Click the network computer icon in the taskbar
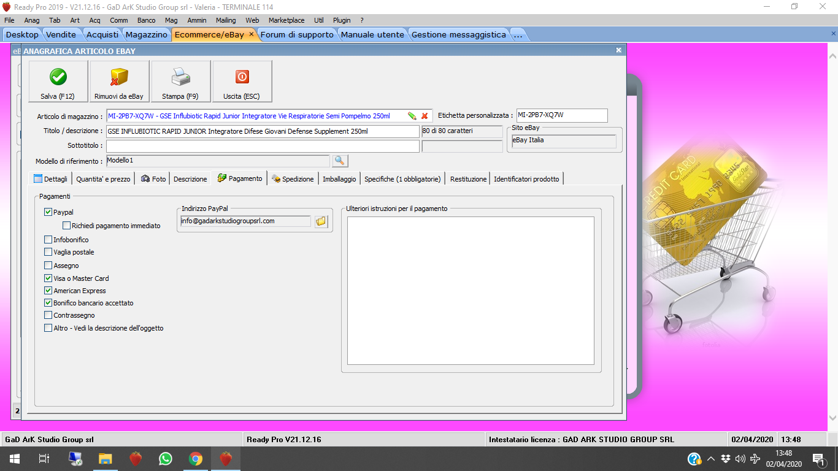838x471 pixels. pos(75,459)
